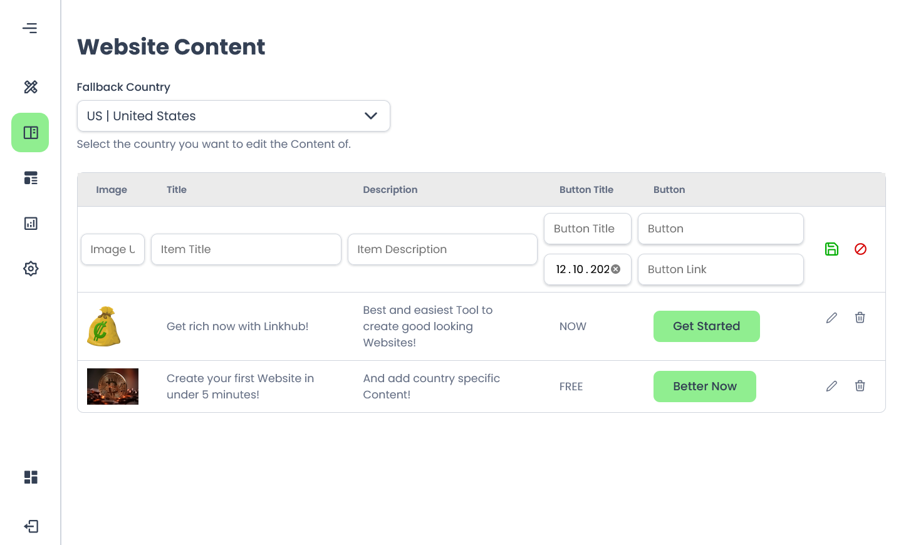Open the design tools sidebar icon
This screenshot has width=901, height=545.
tap(31, 87)
